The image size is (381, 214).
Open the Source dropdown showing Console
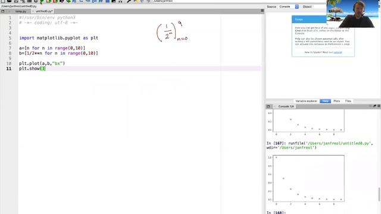click(x=288, y=7)
